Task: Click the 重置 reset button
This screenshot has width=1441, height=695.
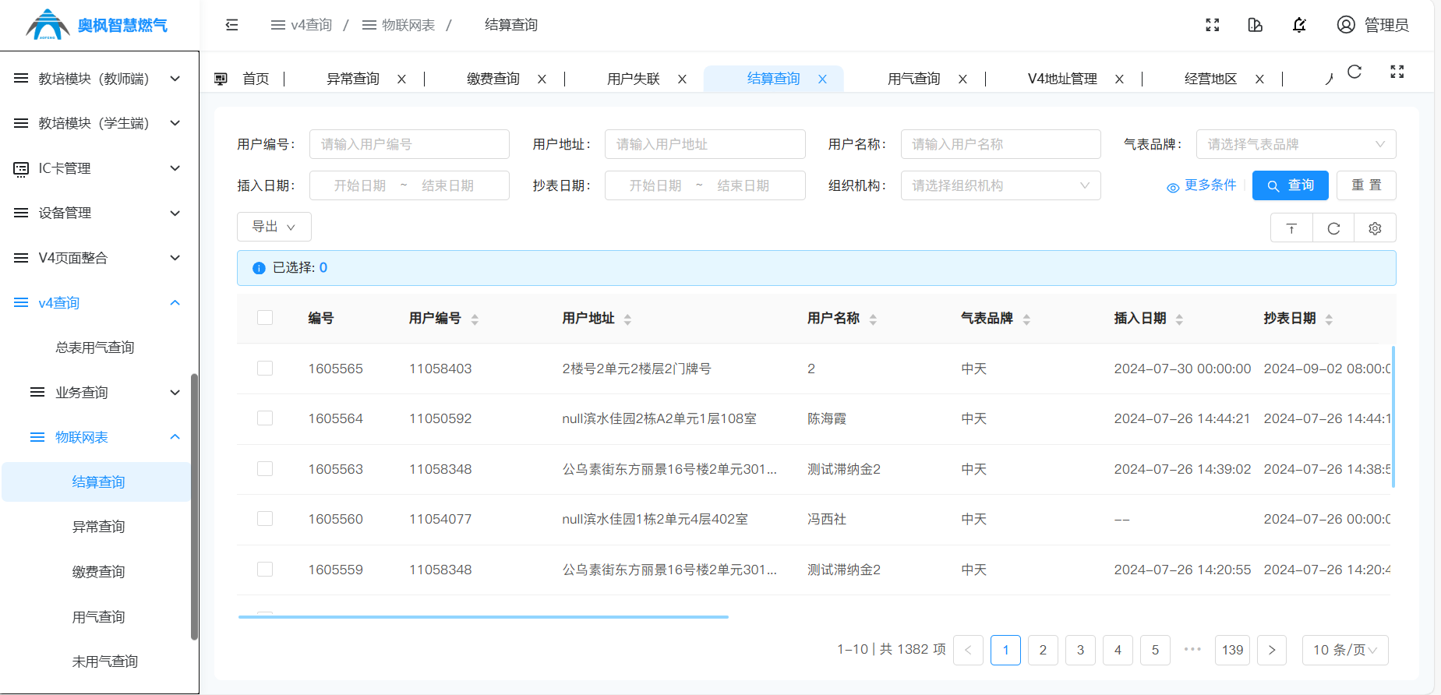Action: (1366, 185)
